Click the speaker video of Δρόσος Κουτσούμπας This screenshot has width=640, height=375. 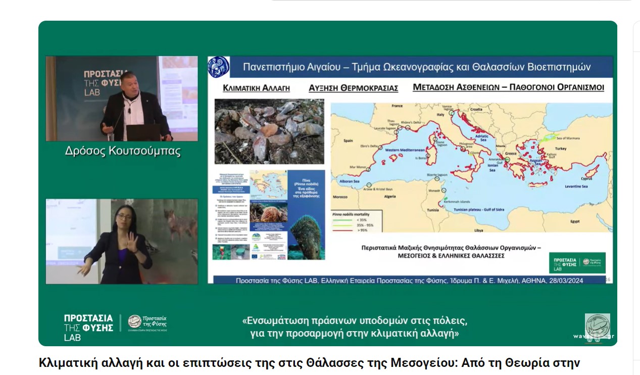coord(122,98)
